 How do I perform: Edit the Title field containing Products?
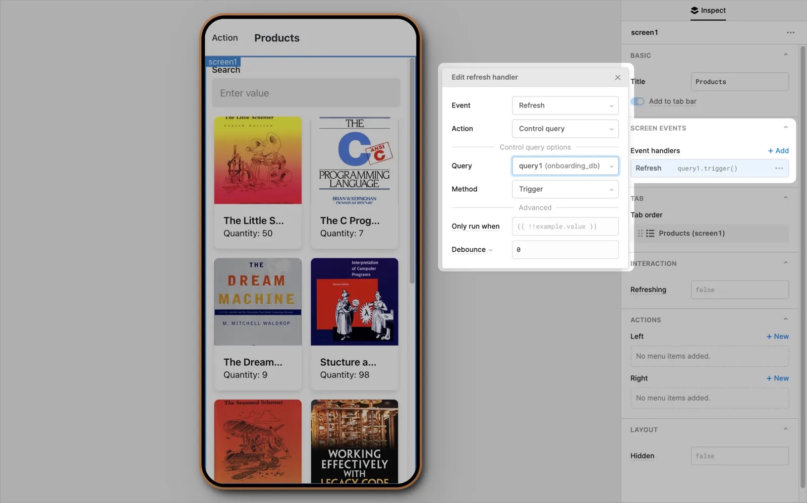click(x=739, y=82)
